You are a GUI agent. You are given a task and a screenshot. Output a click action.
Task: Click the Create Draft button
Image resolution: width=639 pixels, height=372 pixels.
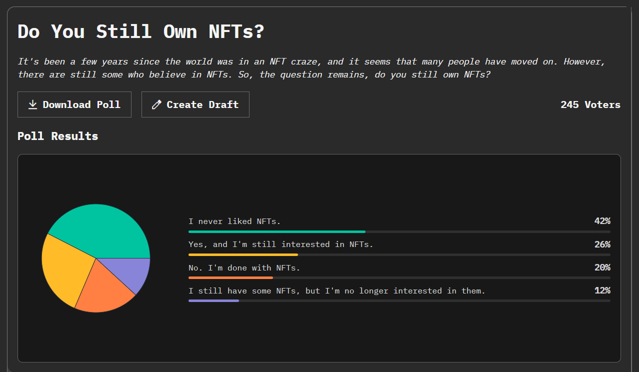click(195, 104)
